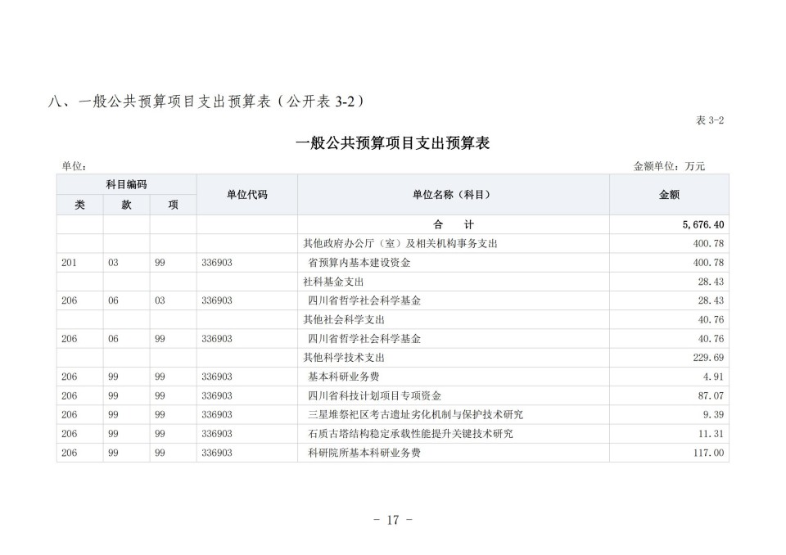Click the amount 229.69
786x555 pixels.
pyautogui.click(x=708, y=358)
